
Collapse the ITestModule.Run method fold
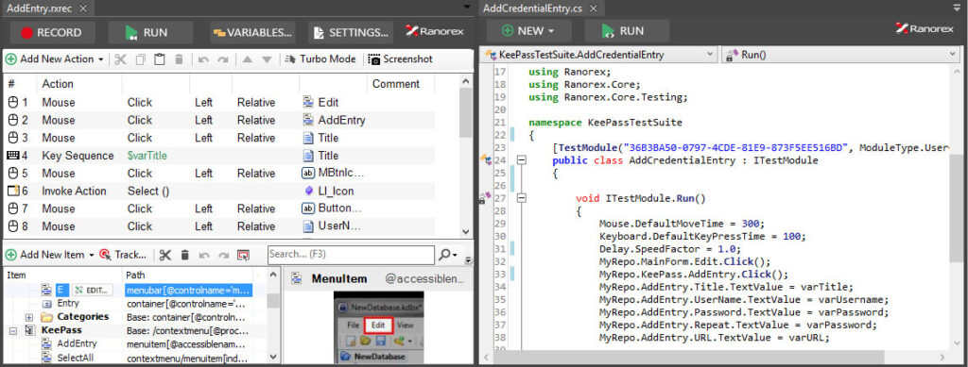coord(522,198)
